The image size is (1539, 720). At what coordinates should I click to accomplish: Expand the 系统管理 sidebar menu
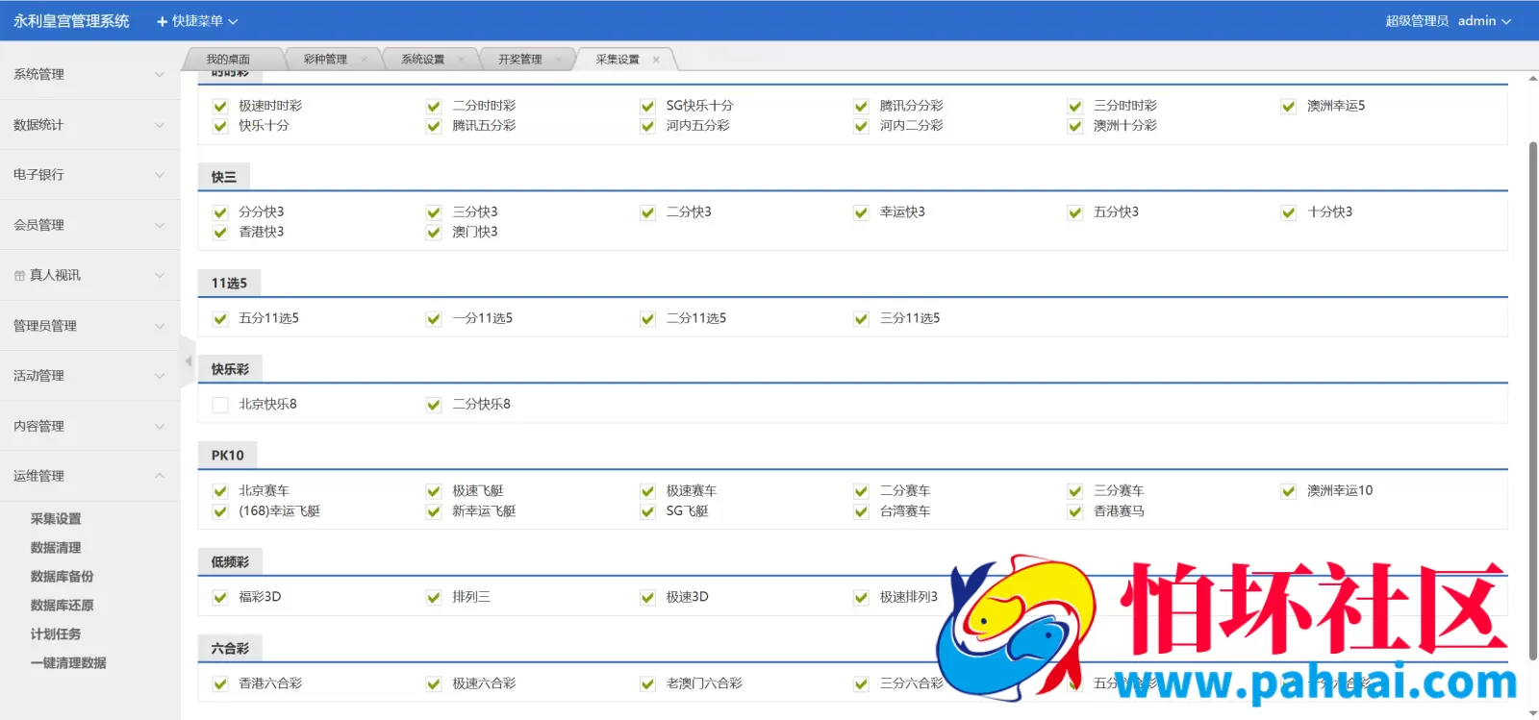point(89,74)
